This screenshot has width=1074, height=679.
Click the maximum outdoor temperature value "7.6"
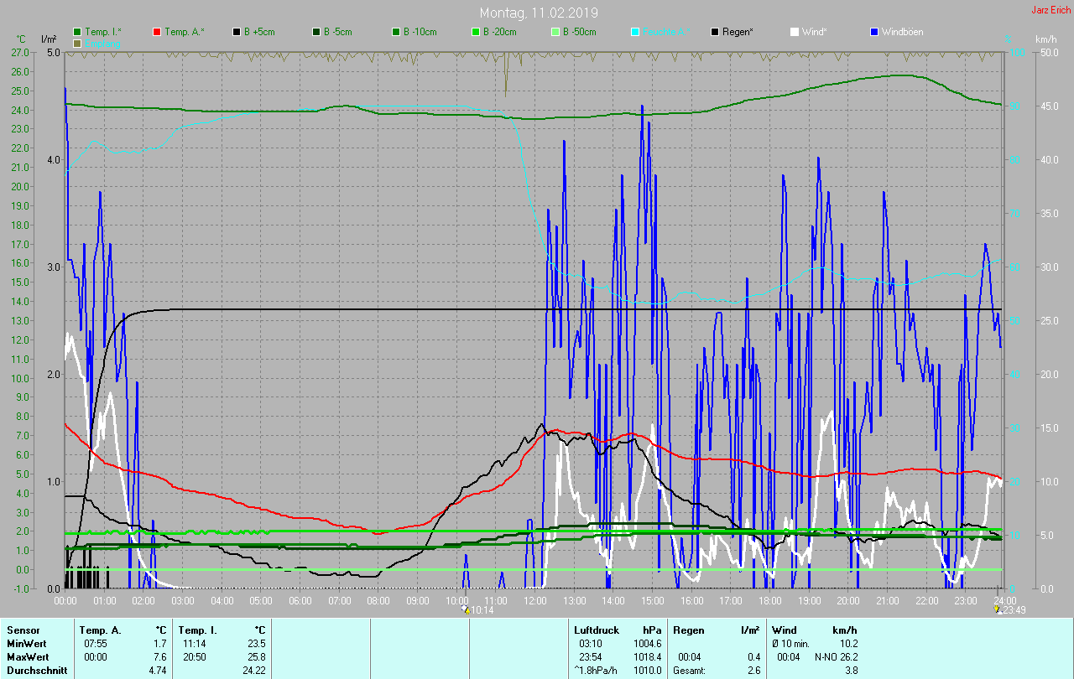160,657
